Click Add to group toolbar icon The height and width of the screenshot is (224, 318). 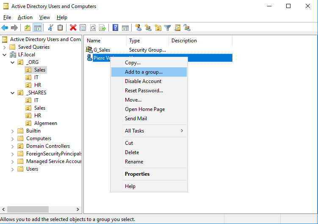(187, 28)
